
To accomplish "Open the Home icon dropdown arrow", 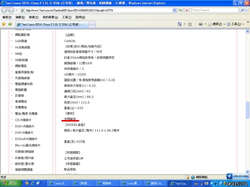I will tap(184, 24).
